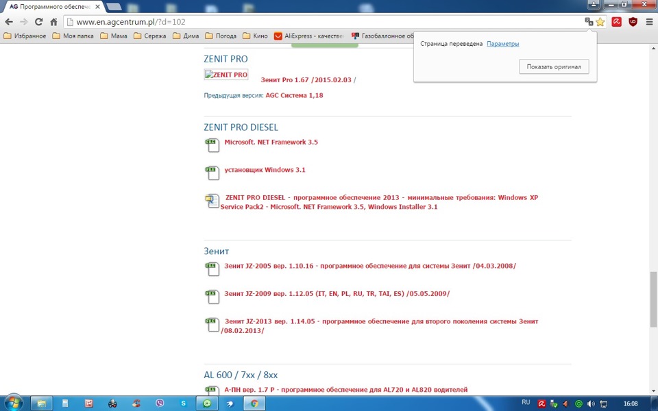Viewport: 658px width, 411px height.
Task: Click the taskbar clock showing 16:08
Action: pos(631,404)
